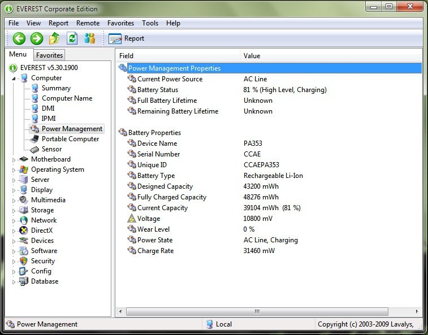Image resolution: width=428 pixels, height=335 pixels.
Task: Expand the Multimedia node
Action: (x=14, y=201)
